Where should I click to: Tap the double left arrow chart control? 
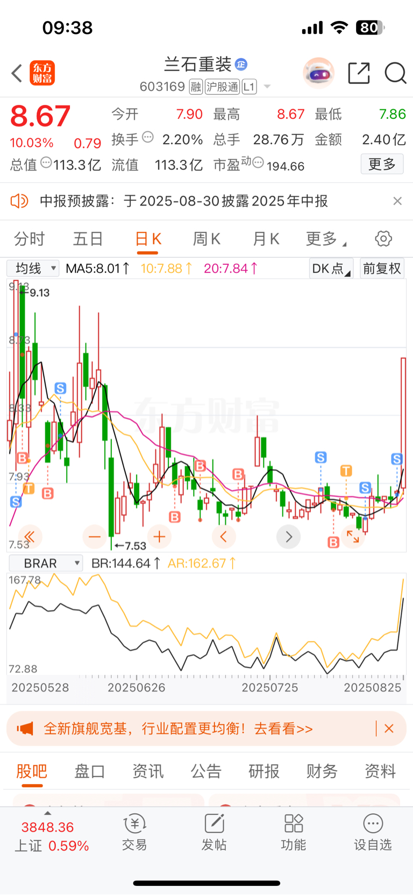coord(30,537)
